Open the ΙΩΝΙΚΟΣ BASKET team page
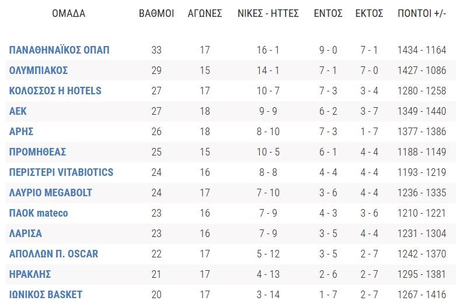The height and width of the screenshot is (304, 456). 46,295
